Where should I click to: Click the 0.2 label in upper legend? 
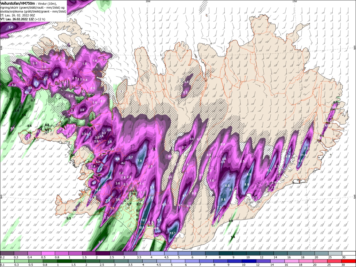(2, 257)
